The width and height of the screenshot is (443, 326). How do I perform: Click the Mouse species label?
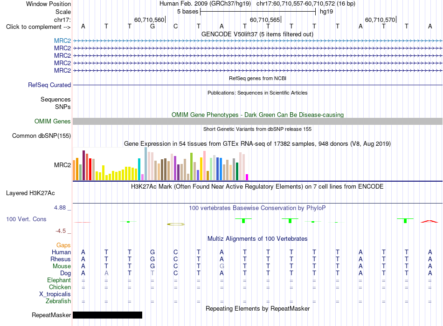(62, 266)
